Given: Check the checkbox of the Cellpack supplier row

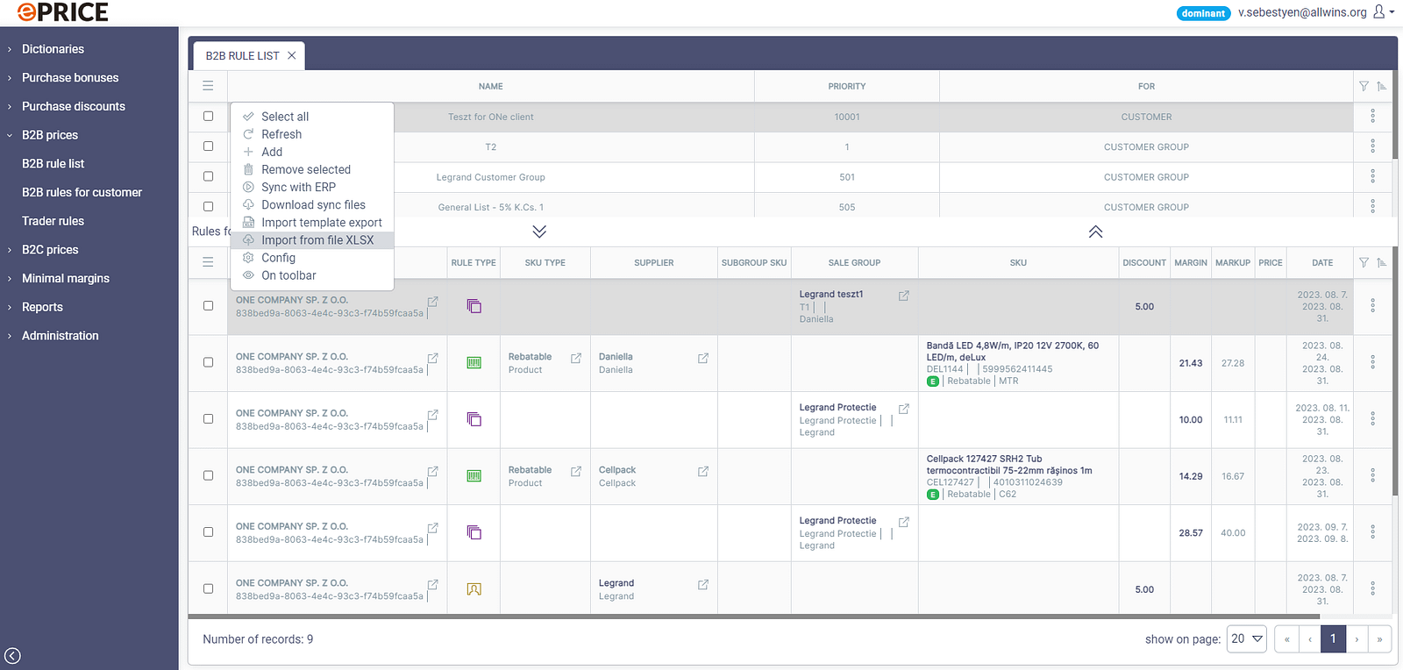Looking at the screenshot, I should point(208,475).
